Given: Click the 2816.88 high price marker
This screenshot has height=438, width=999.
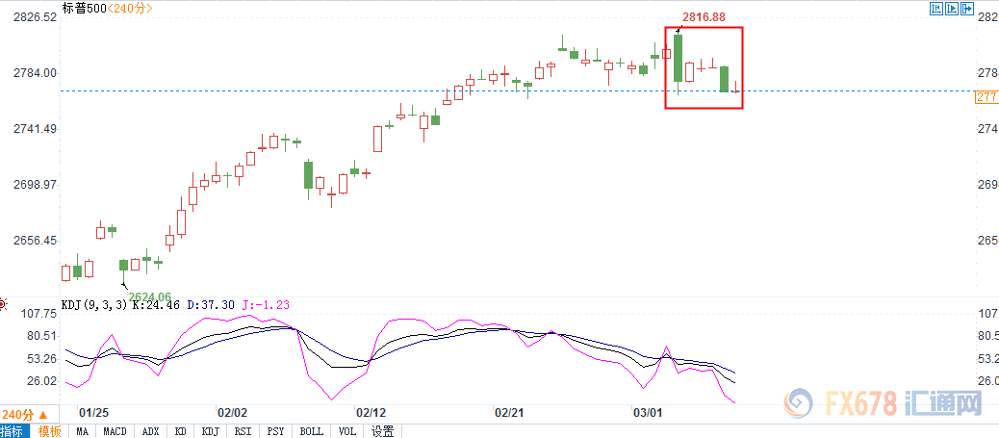Looking at the screenshot, I should (704, 17).
